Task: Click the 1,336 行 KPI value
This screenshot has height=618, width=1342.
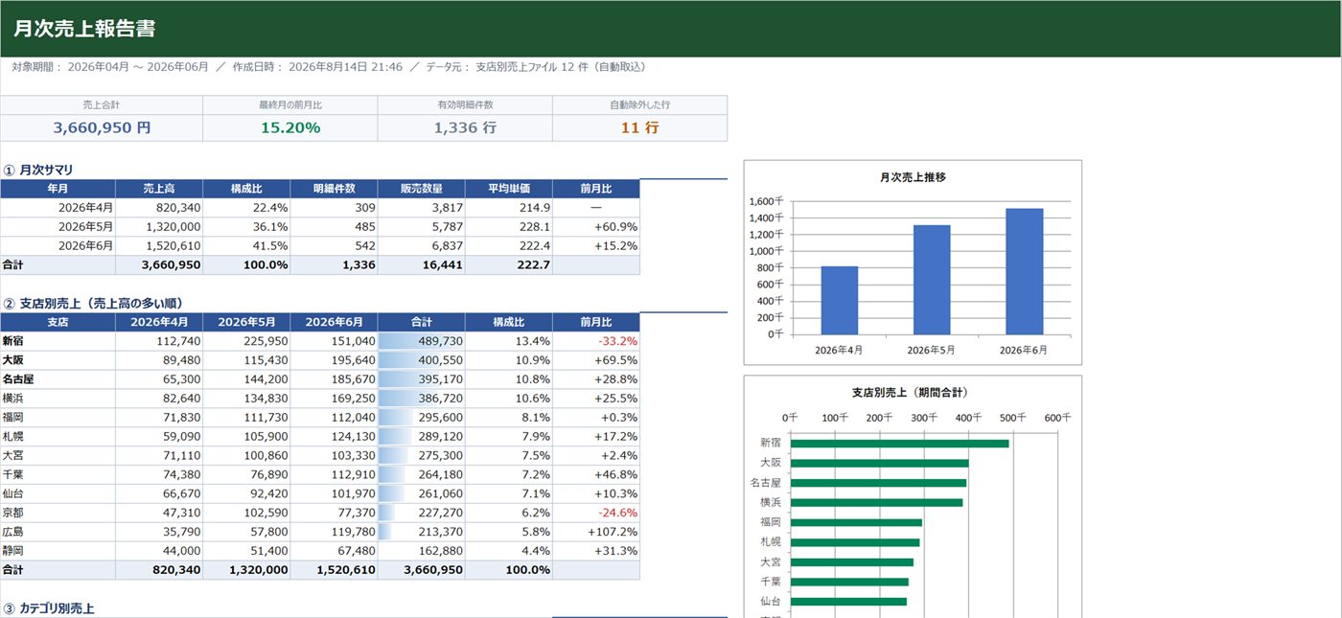Action: pos(465,127)
